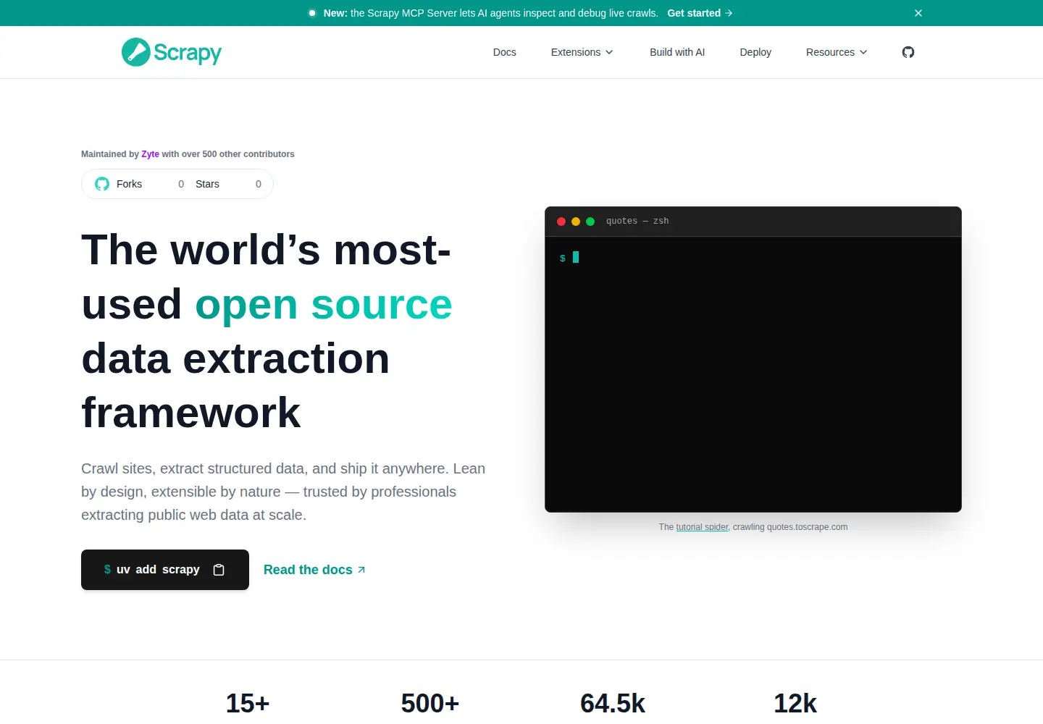Expand the Resources dropdown menu
Image resolution: width=1043 pixels, height=724 pixels.
[x=837, y=52]
